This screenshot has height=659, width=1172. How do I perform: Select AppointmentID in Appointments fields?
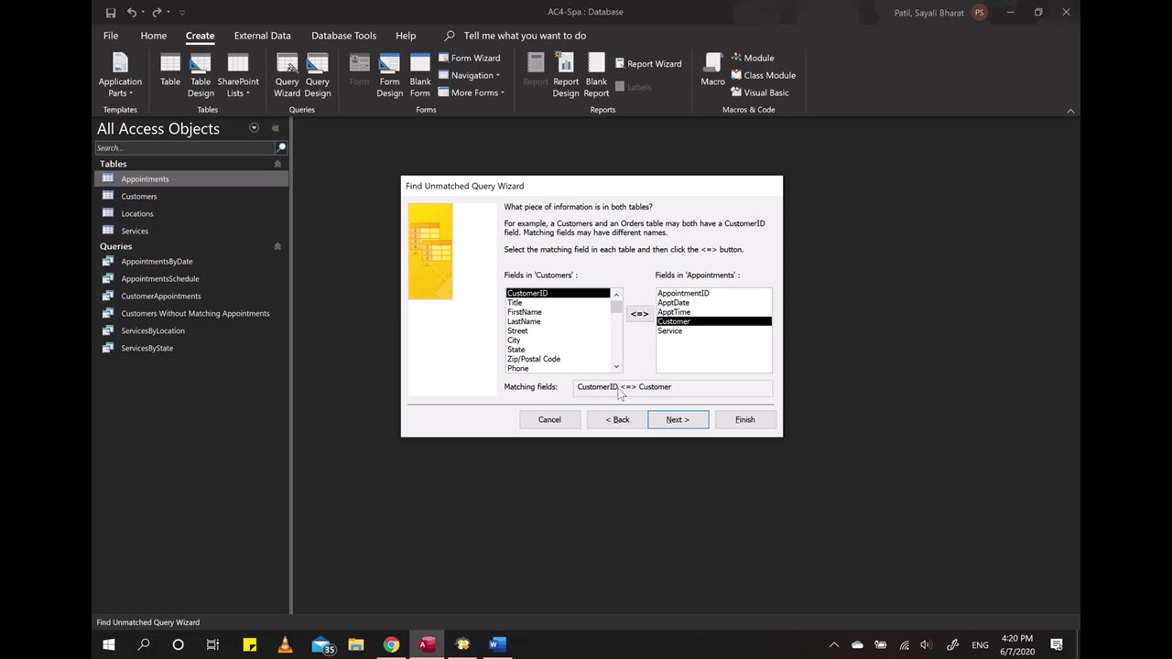pyautogui.click(x=713, y=293)
